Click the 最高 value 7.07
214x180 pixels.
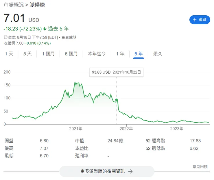coord(44,148)
